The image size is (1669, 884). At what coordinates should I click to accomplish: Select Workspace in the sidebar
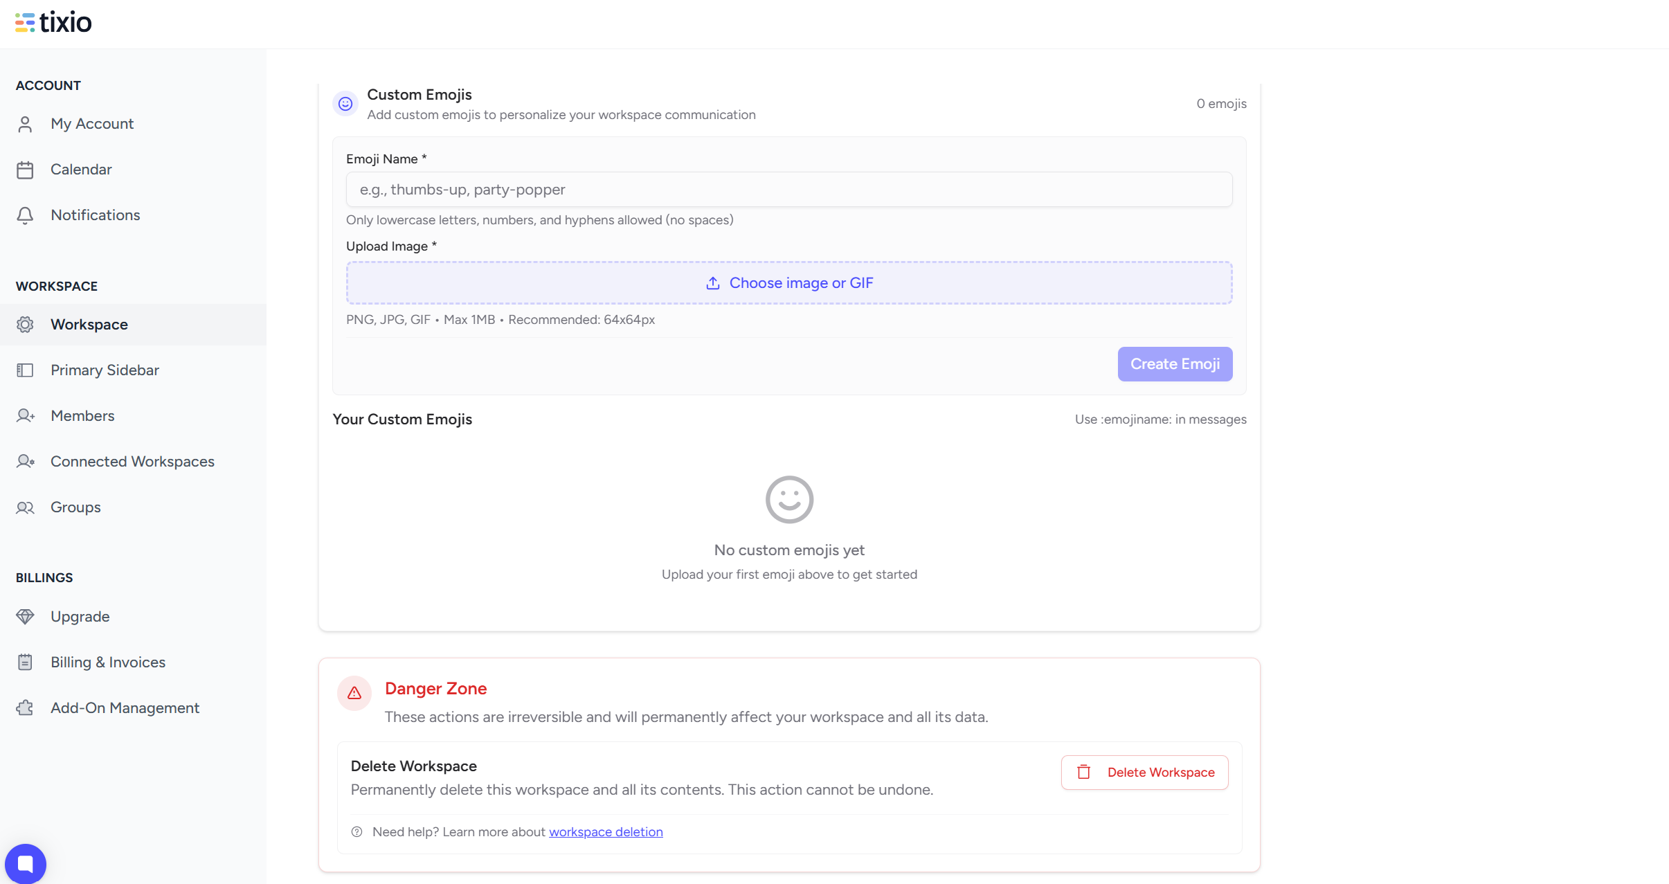click(89, 325)
